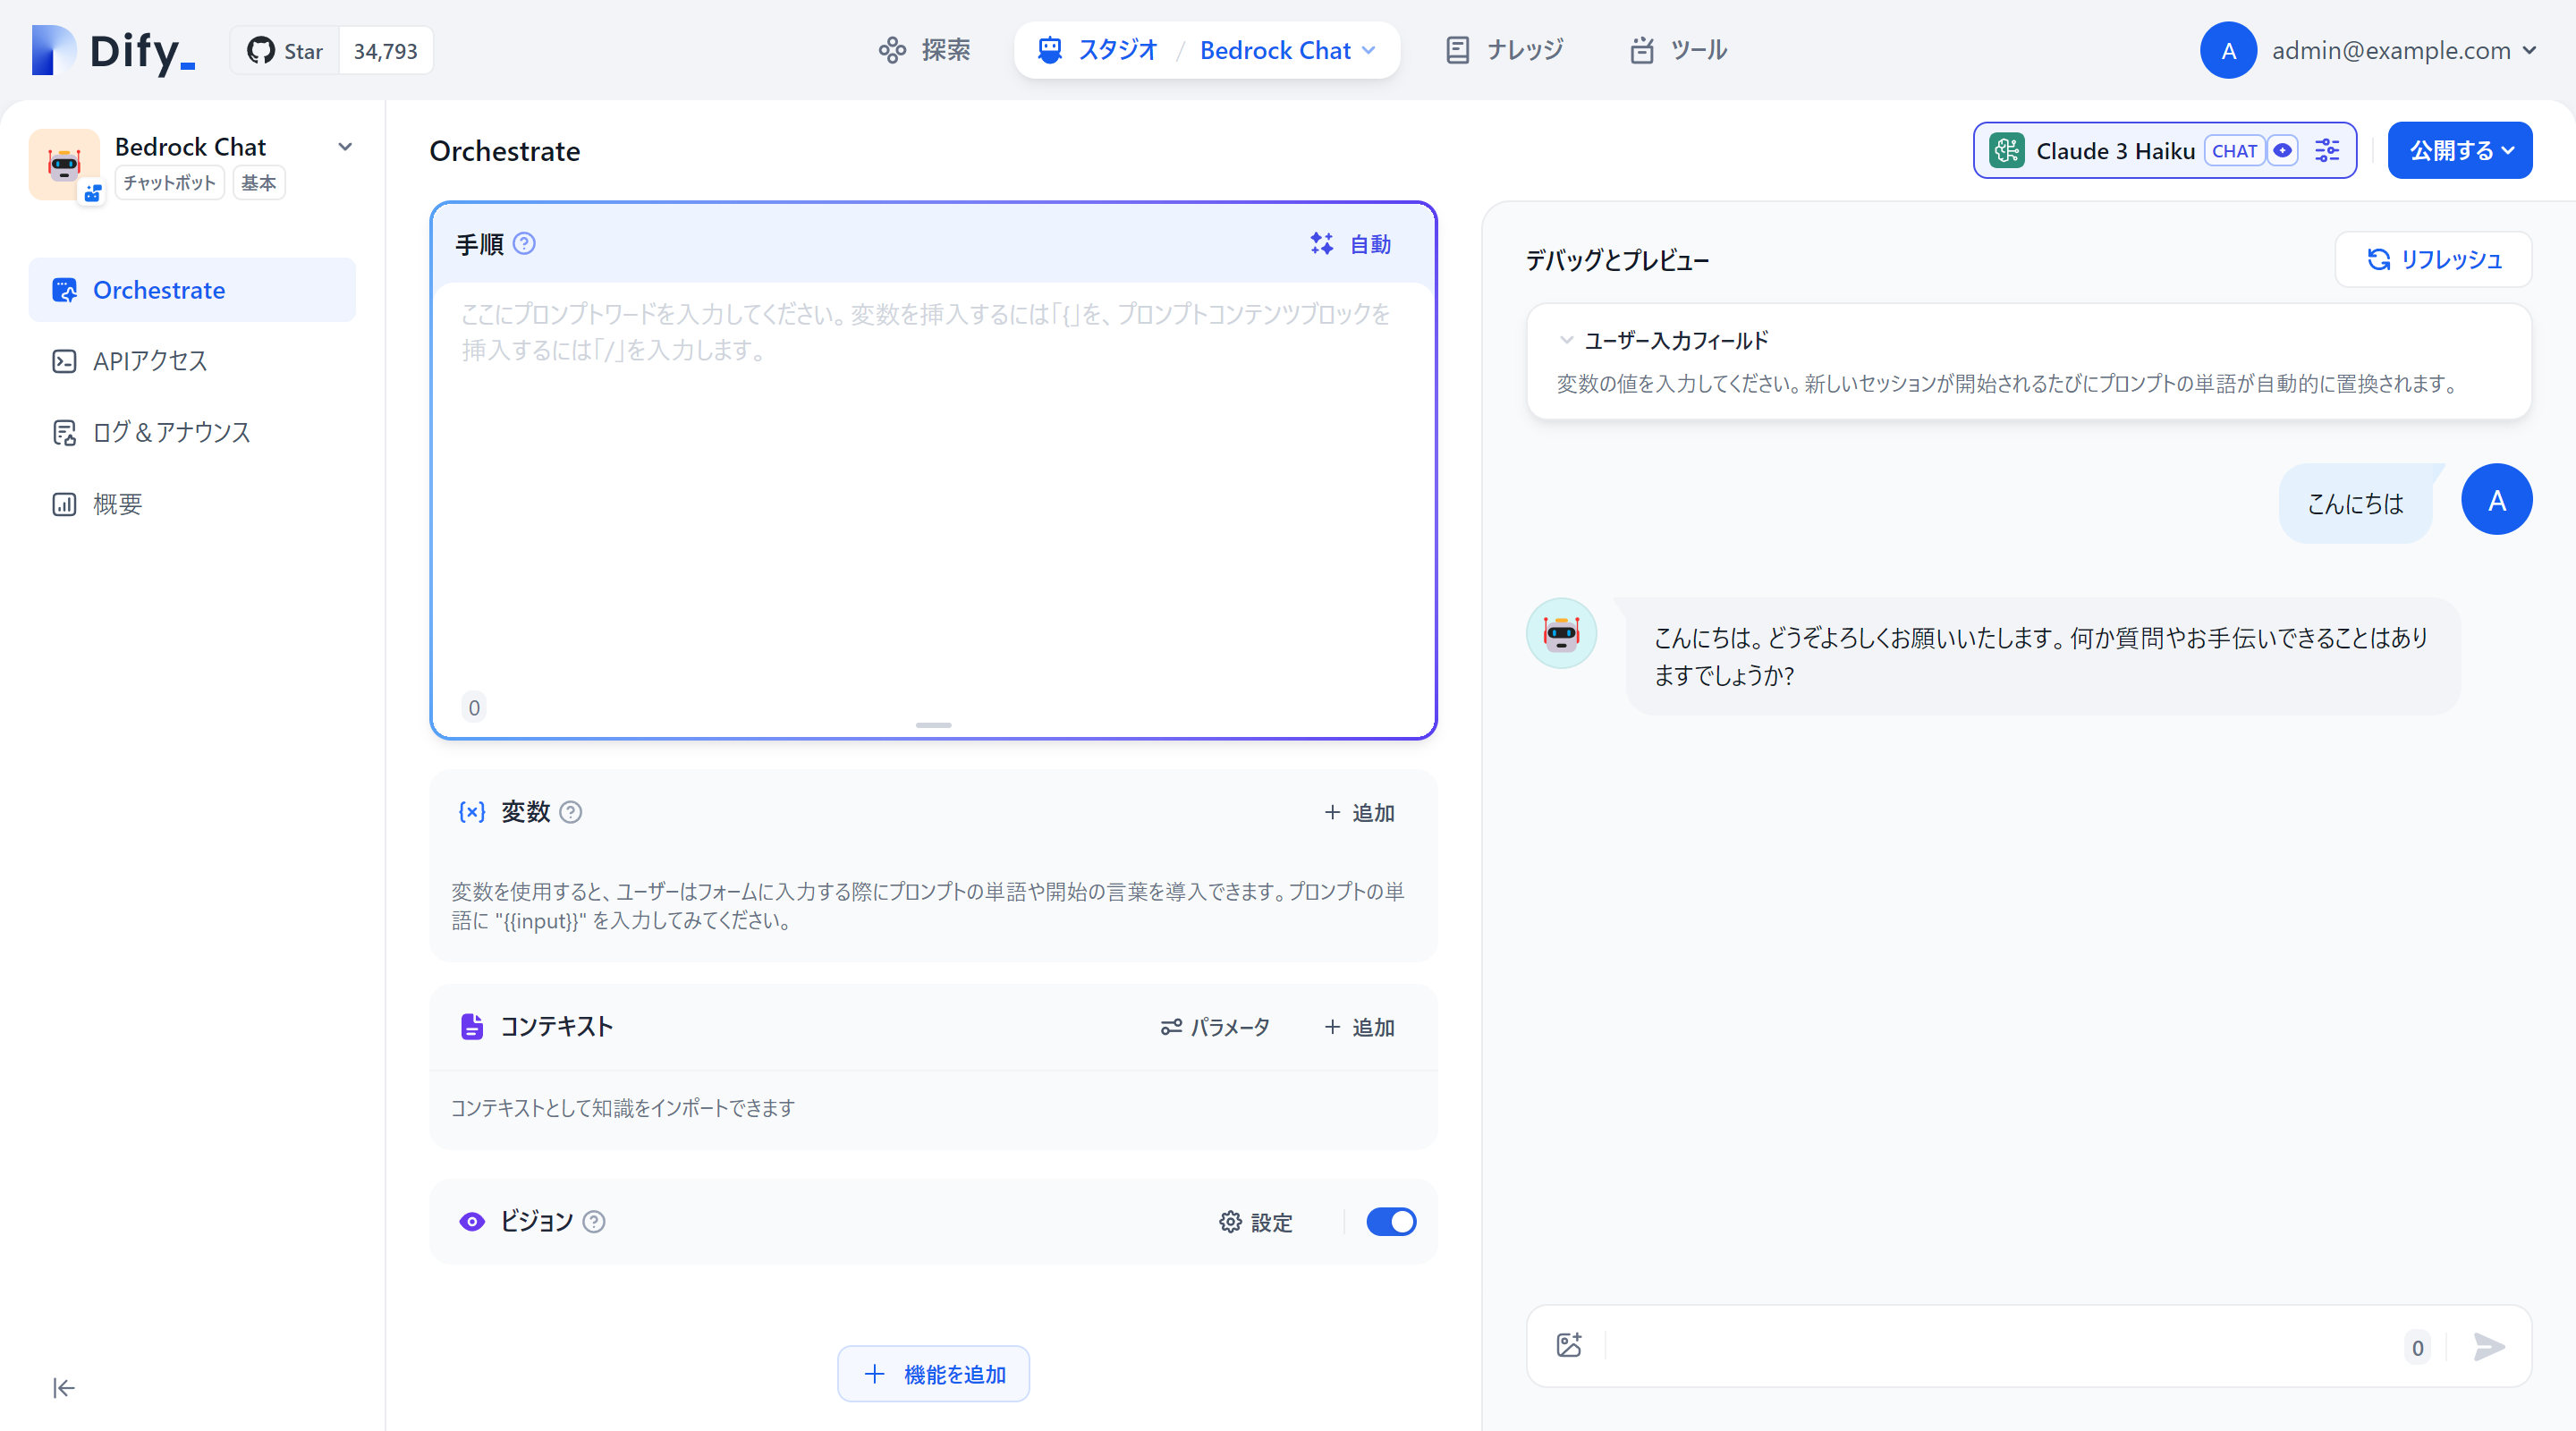Click the 公開する publish button
Screen dimensions: 2576x1431
(2460, 150)
